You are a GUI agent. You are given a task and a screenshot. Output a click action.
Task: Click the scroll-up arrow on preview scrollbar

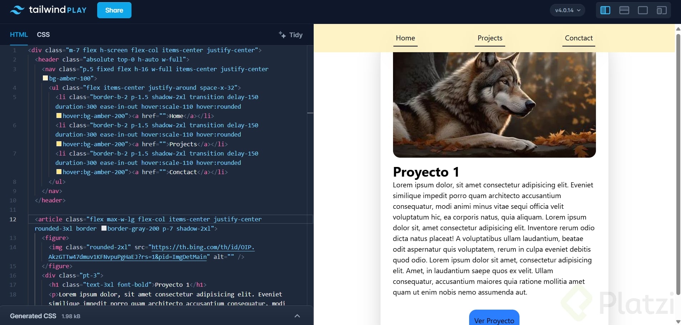[x=677, y=29]
